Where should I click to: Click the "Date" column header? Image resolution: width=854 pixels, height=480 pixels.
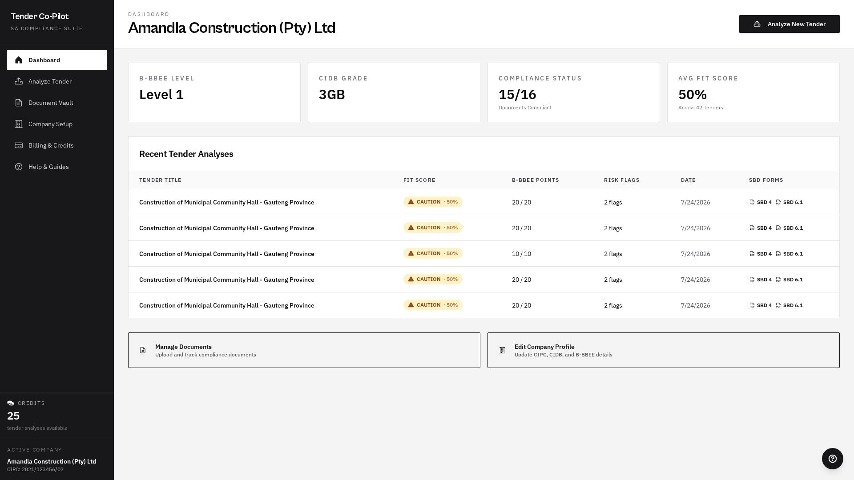[x=688, y=180]
